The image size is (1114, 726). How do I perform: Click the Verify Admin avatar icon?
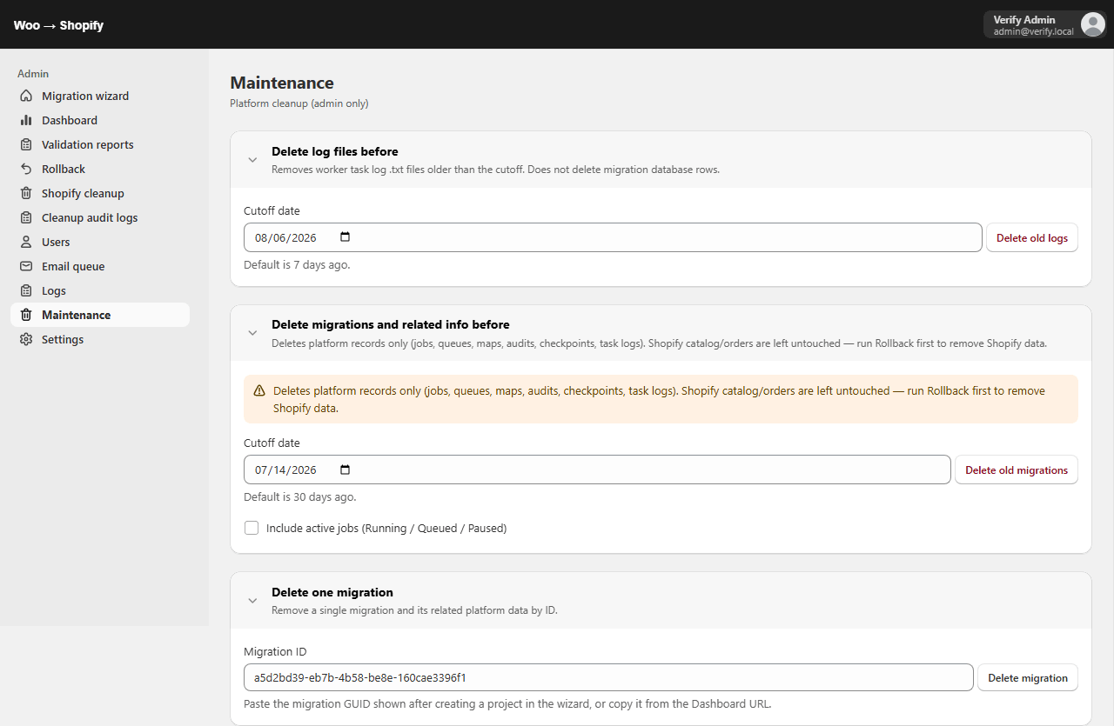coord(1092,24)
